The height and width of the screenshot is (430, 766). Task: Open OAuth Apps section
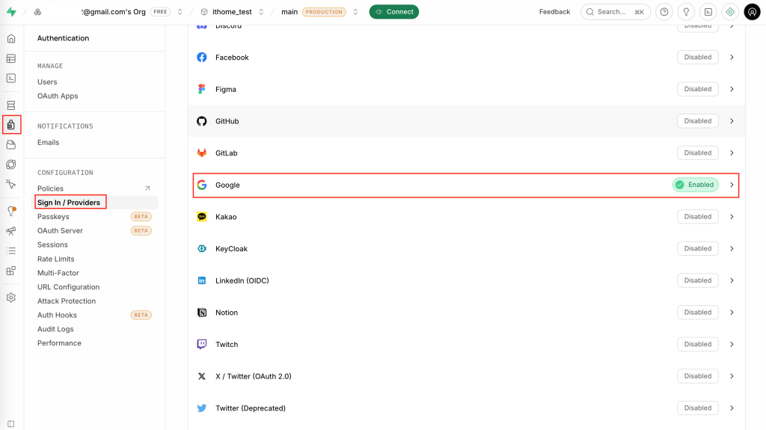point(58,96)
